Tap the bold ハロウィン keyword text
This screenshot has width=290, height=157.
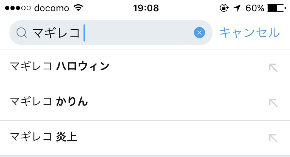point(83,67)
